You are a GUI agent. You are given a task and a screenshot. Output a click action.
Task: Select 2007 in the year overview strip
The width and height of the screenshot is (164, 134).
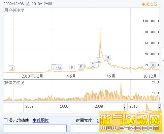pos(29,106)
